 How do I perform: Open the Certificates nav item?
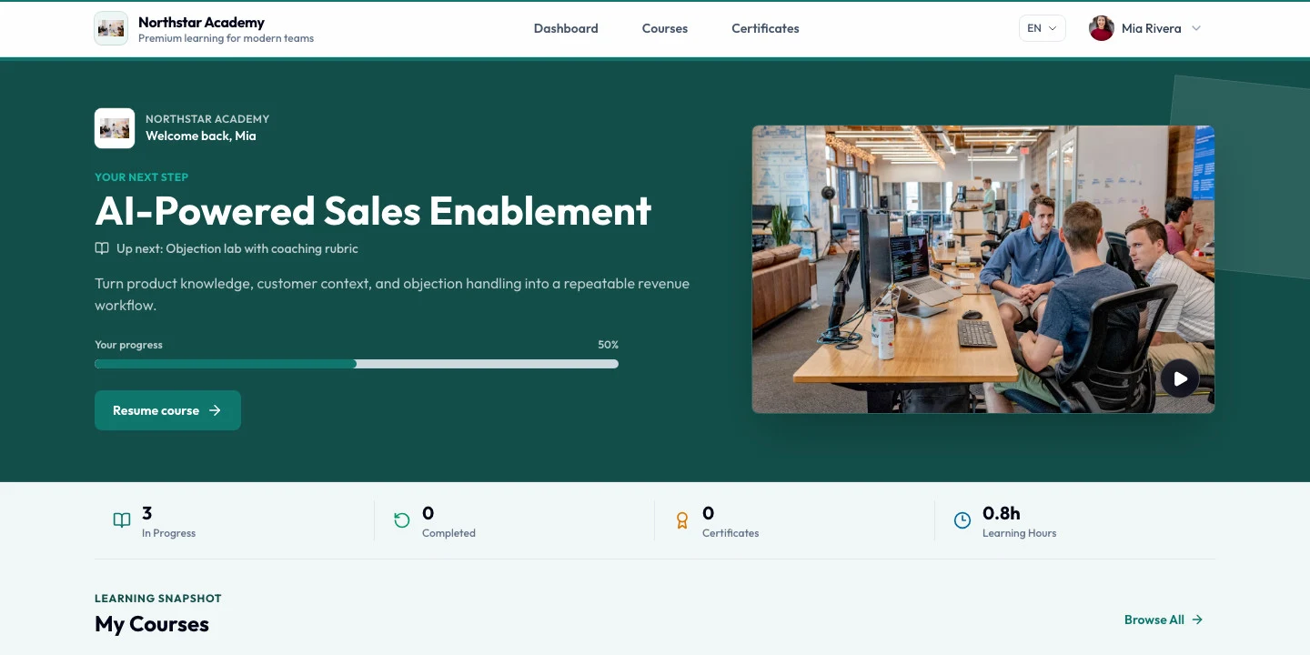pos(766,28)
